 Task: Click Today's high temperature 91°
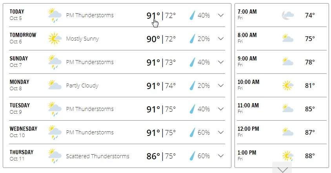[153, 16]
